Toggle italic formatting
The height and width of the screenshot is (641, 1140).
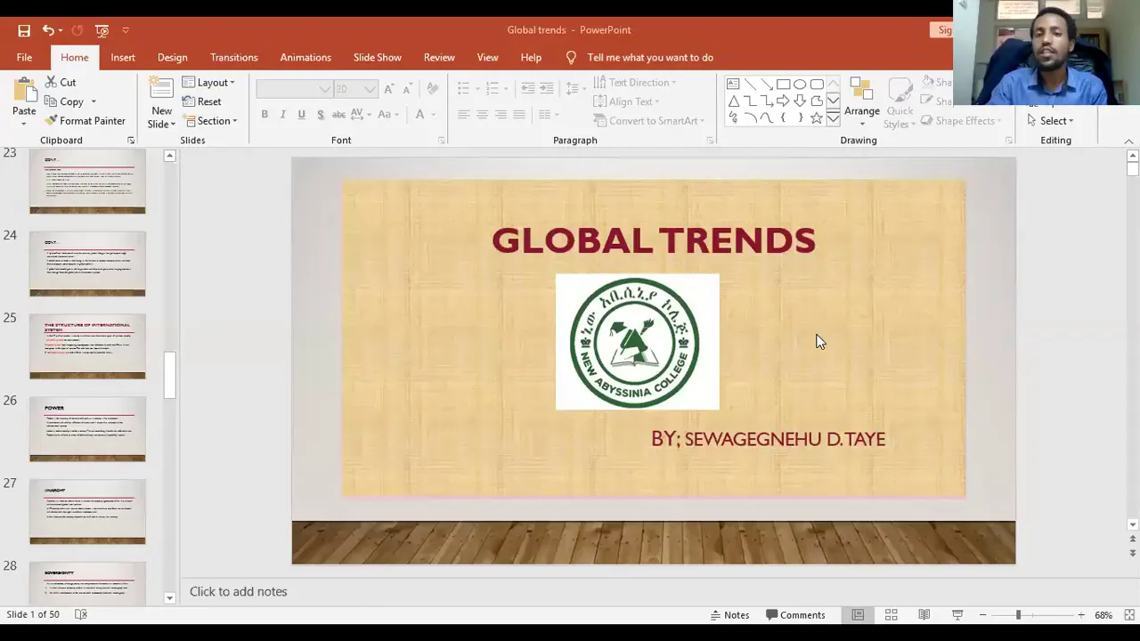click(283, 114)
